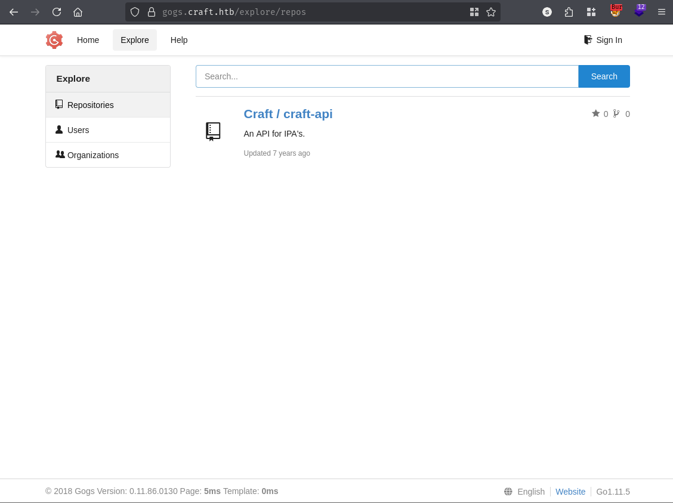Click Sign In at top right
The height and width of the screenshot is (503, 673).
603,40
